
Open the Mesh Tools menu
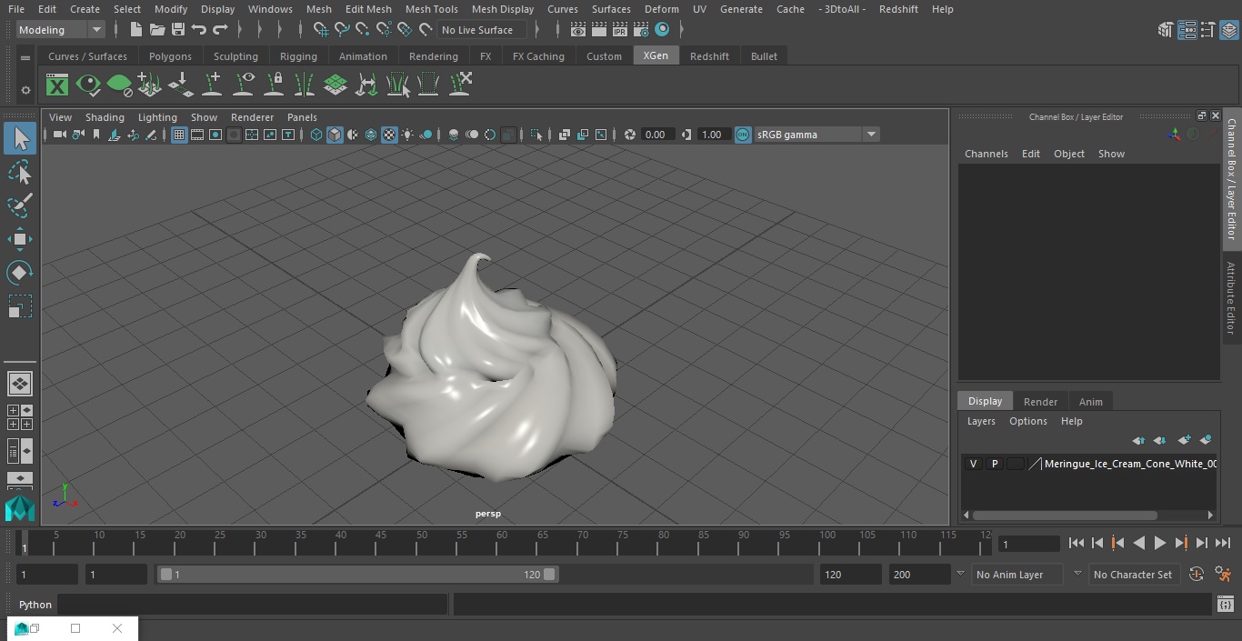coord(431,9)
